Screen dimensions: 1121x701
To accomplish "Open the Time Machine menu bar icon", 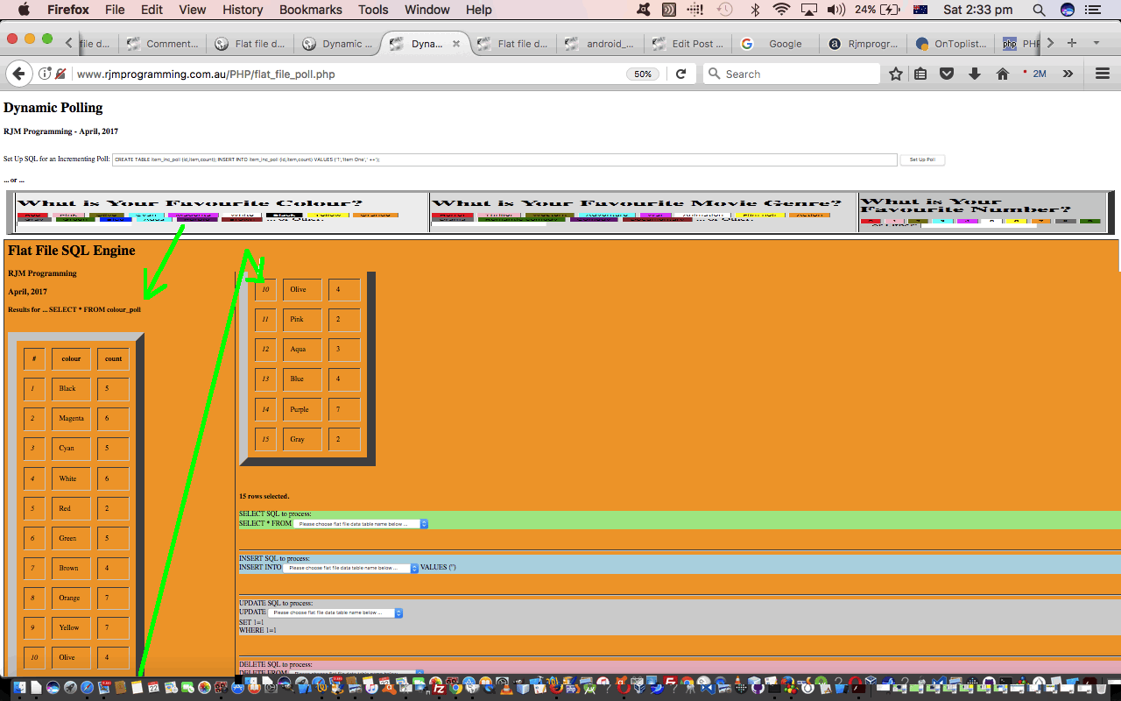I will click(724, 10).
